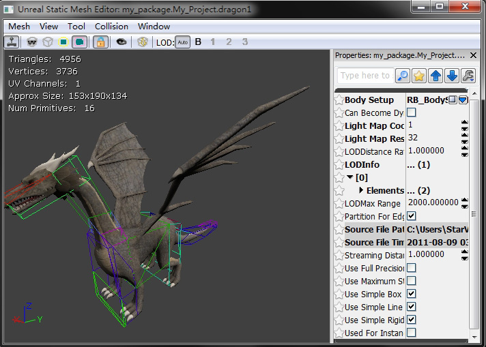Click the padlock lock-camera icon
Screen dimensions: 486x347
[100, 42]
